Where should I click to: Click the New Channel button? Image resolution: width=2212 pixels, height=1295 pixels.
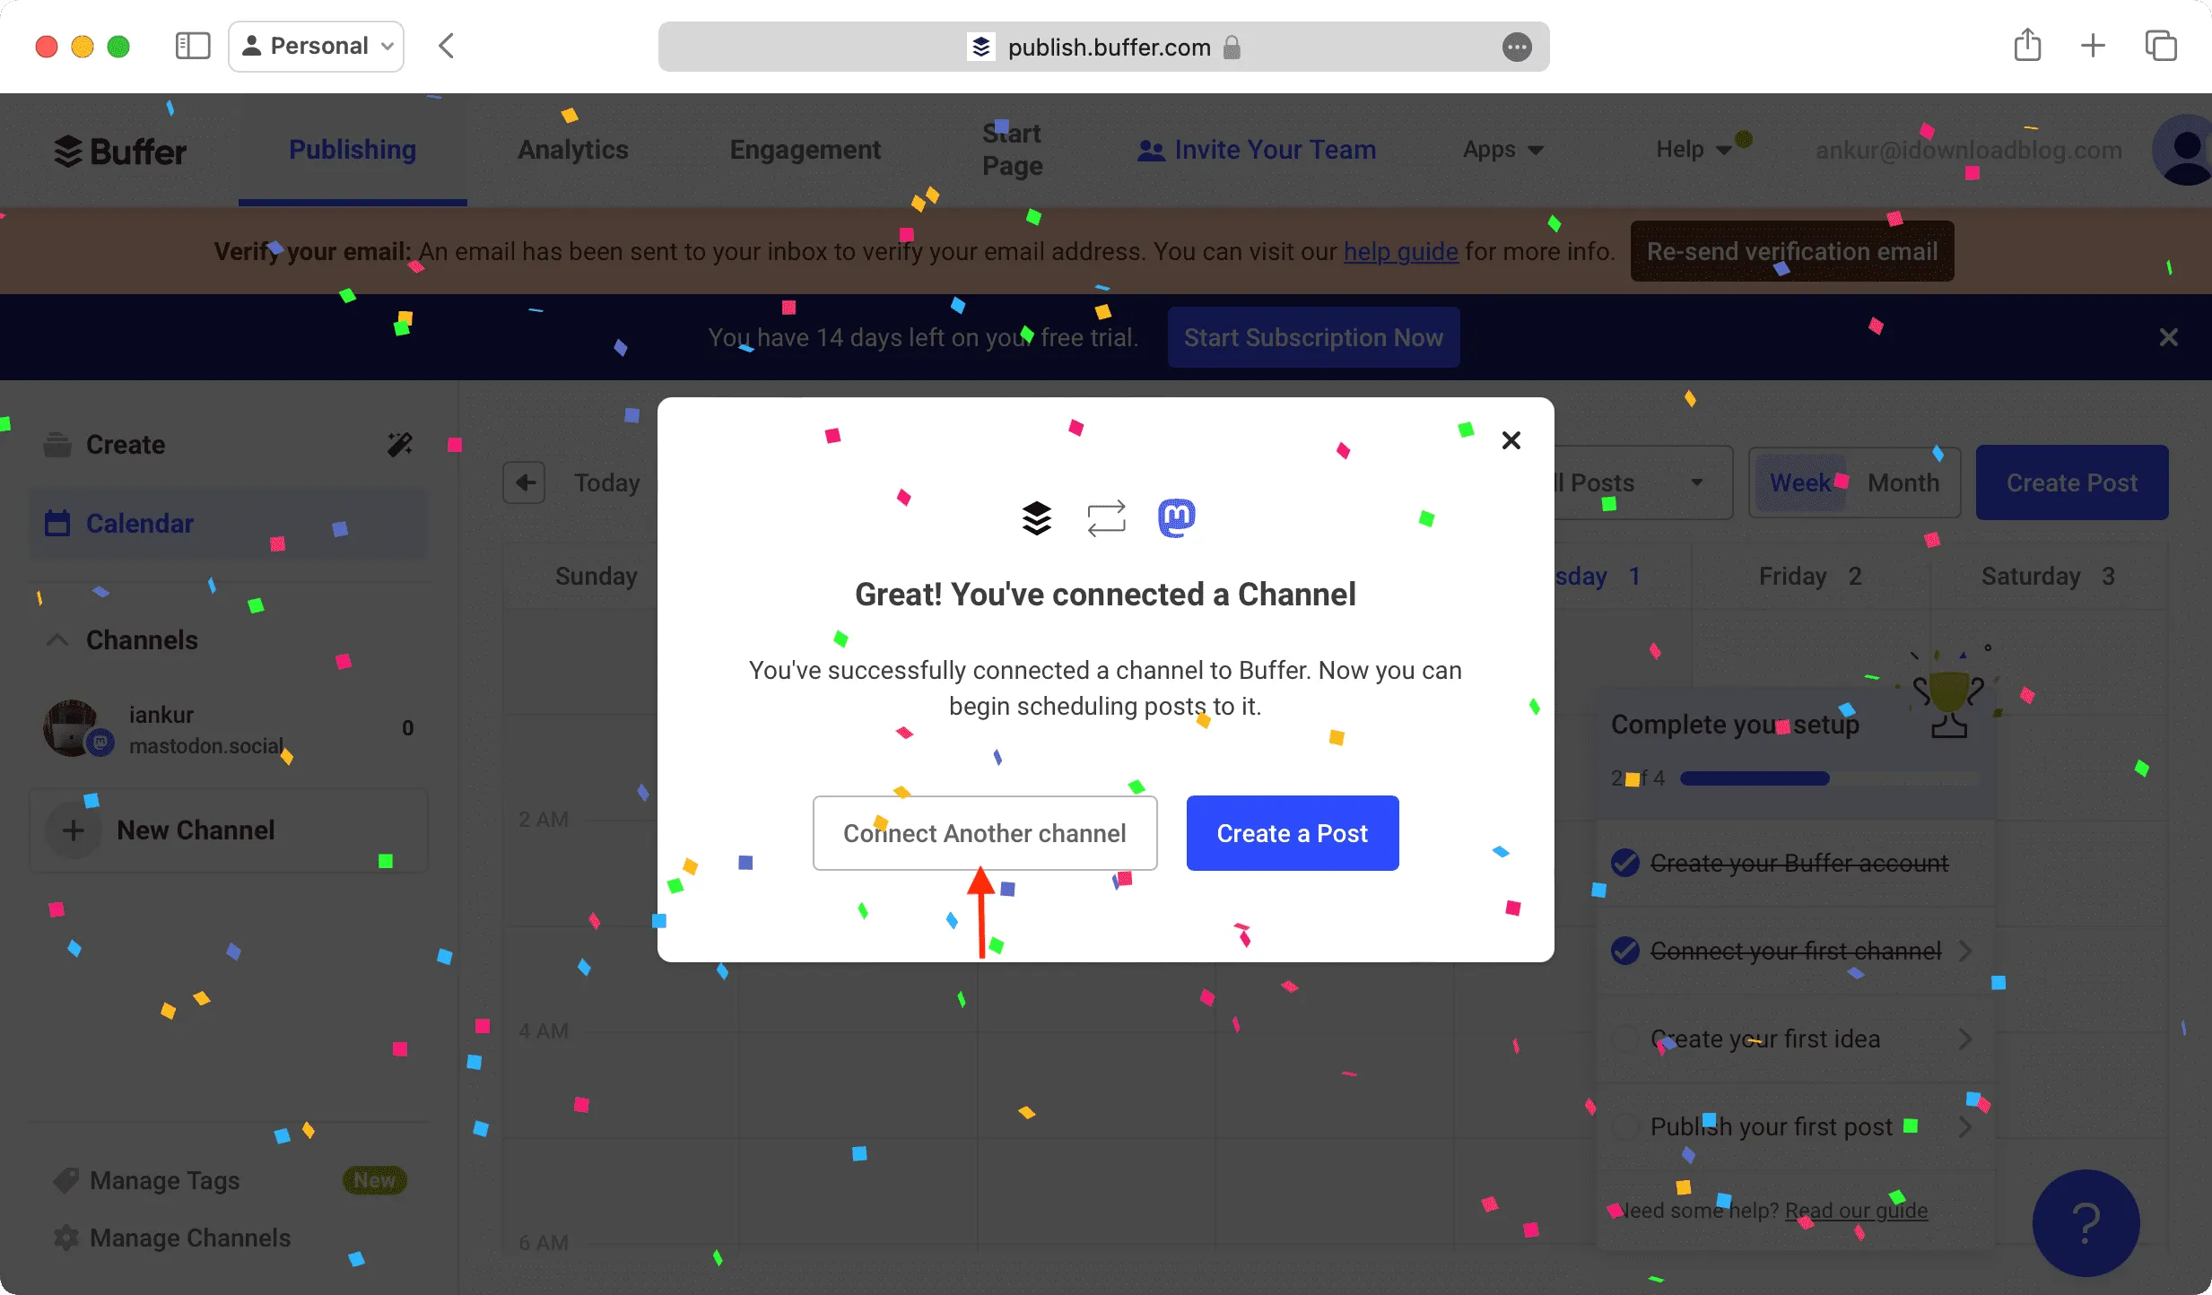(228, 830)
